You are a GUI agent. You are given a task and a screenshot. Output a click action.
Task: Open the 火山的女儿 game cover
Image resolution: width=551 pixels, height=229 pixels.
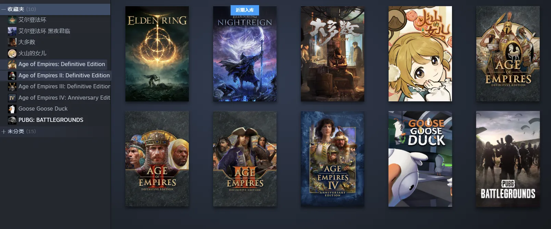click(x=420, y=54)
